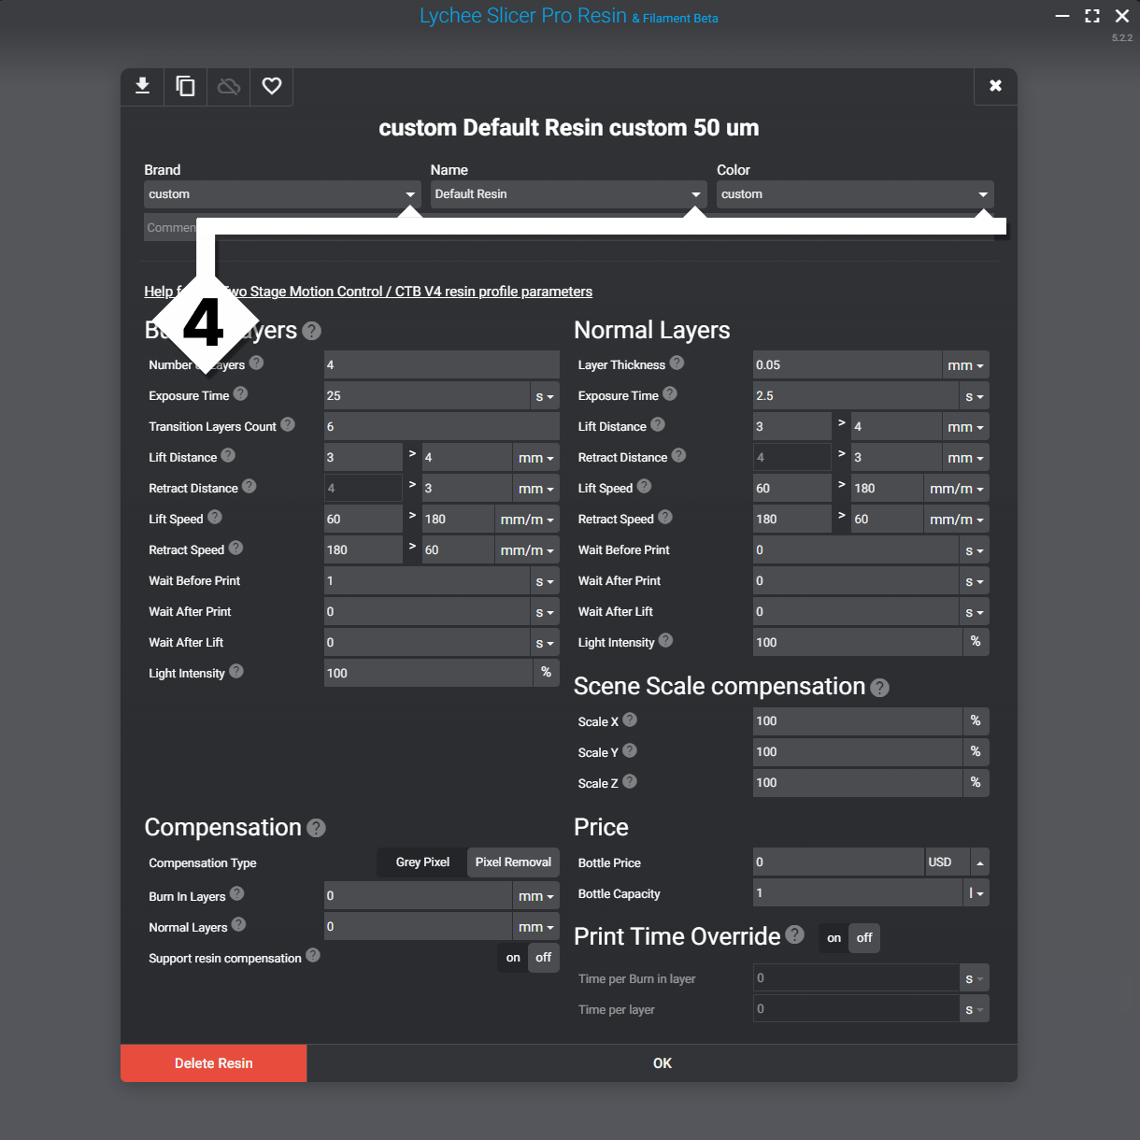1140x1140 pixels.
Task: Click the Delete Resin button
Action: click(x=213, y=1062)
